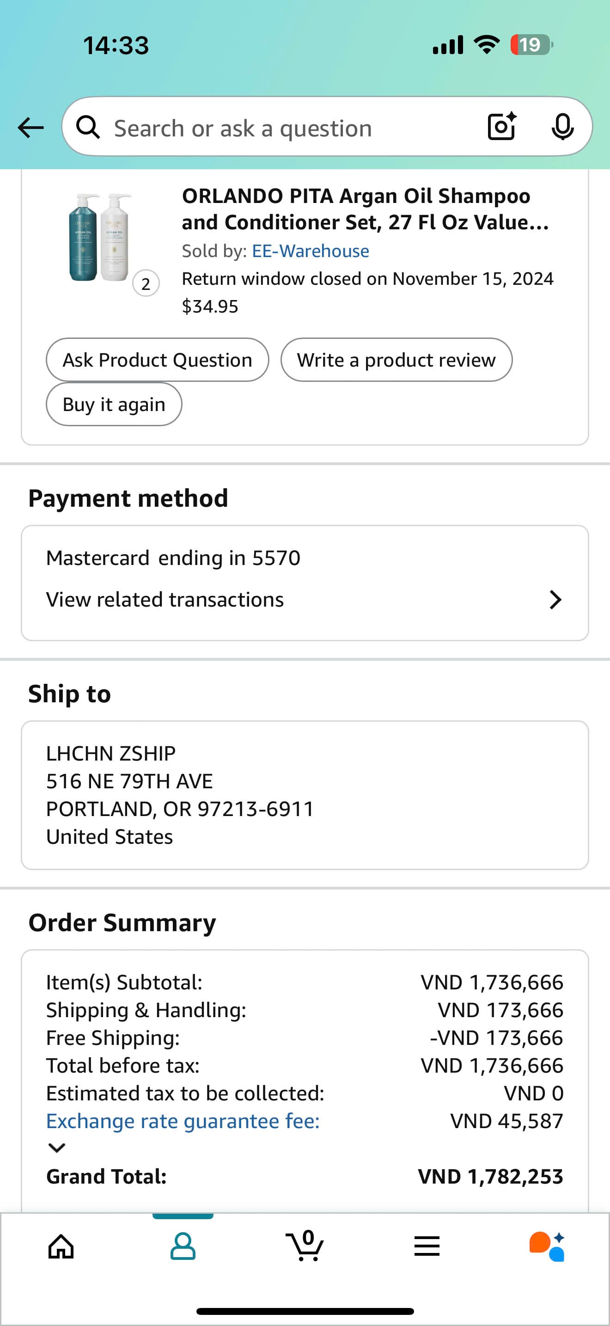Screen dimensions: 610x1326
Task: Open the EE-Warehouse seller link
Action: coord(310,251)
